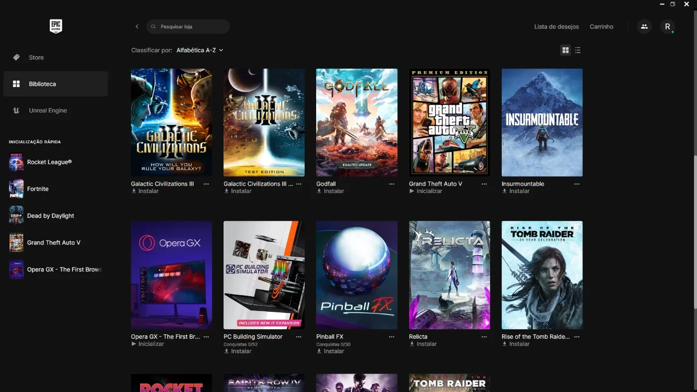
Task: Open three-dot menu for Rise of the Tomb Raider
Action: [577, 337]
